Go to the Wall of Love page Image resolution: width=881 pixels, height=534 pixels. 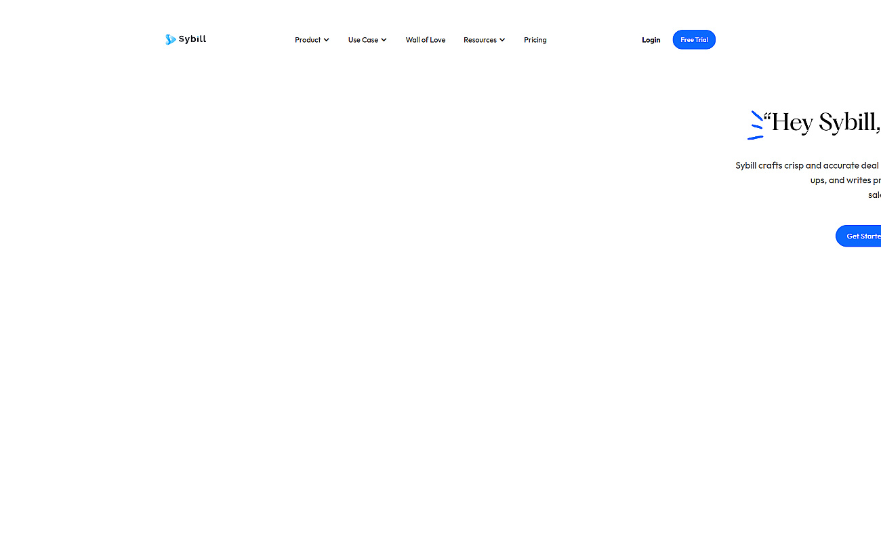point(426,40)
